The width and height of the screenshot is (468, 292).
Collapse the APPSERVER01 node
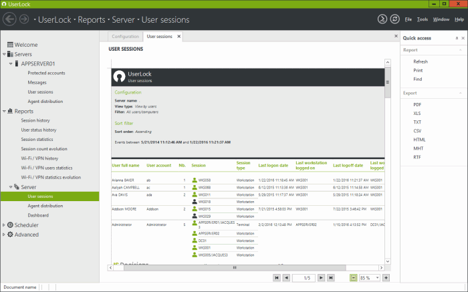[x=11, y=63]
